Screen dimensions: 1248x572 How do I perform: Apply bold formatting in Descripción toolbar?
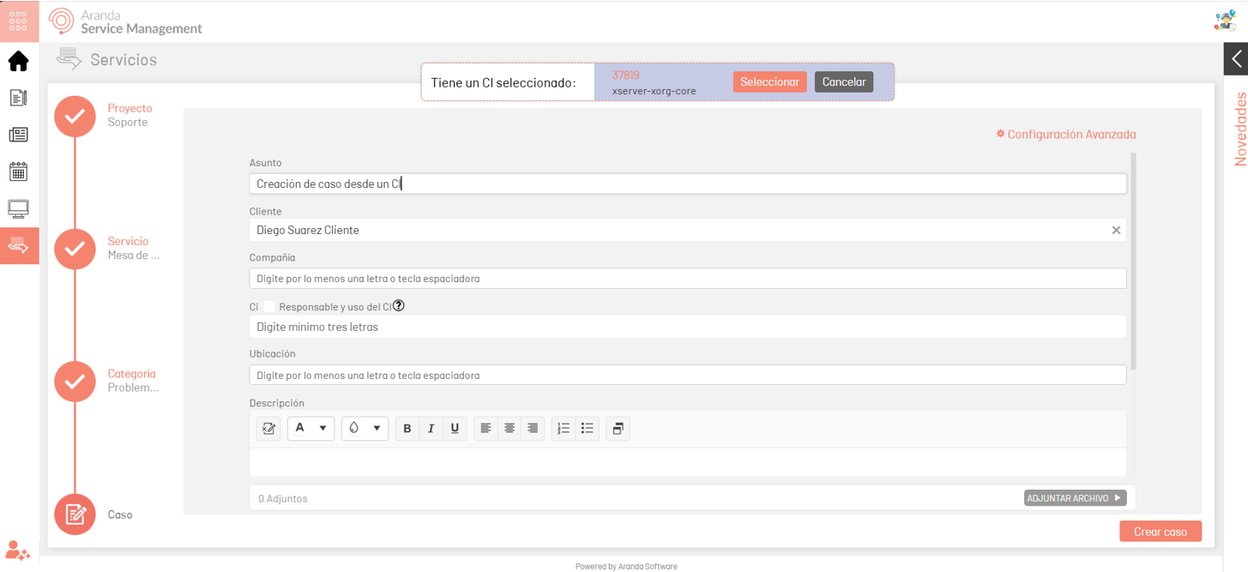[x=407, y=429]
